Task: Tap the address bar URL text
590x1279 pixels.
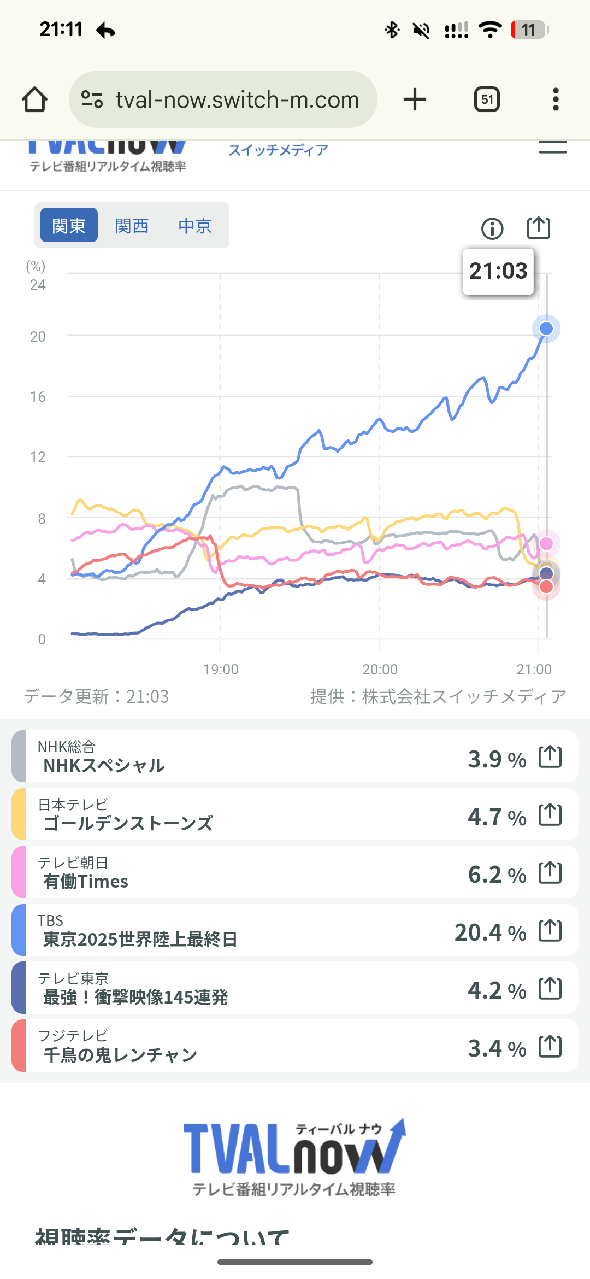Action: coord(237,99)
